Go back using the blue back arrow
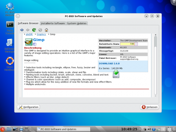The image size is (176, 132). coord(22,30)
